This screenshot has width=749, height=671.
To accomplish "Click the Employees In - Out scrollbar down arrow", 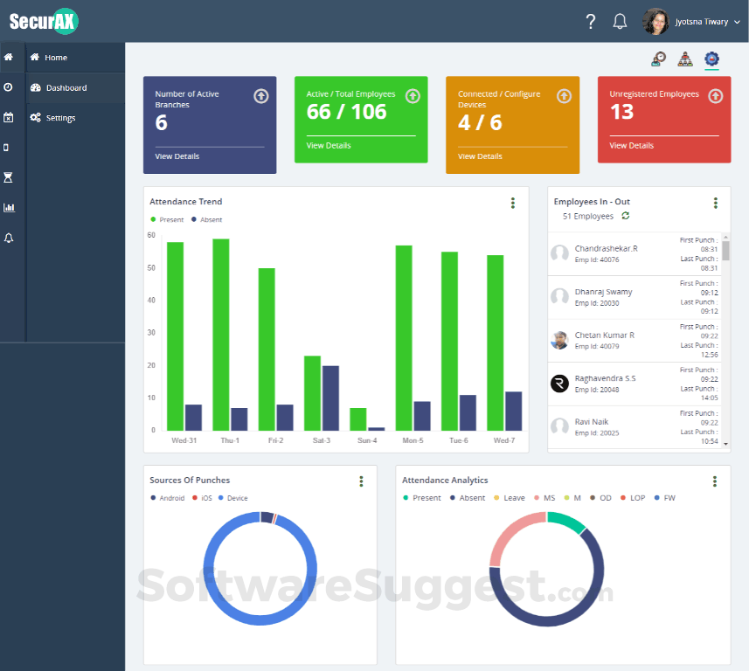I will click(x=725, y=444).
